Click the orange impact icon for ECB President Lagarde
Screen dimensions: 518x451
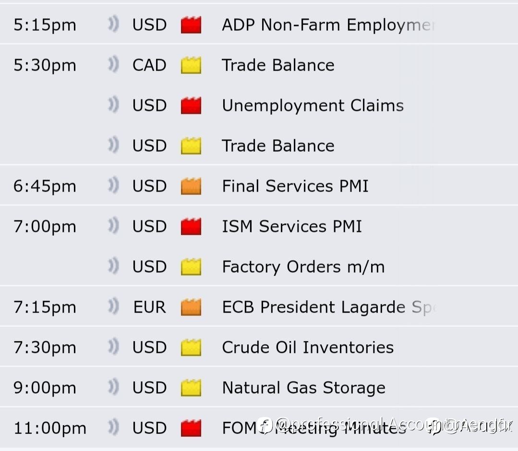[191, 307]
